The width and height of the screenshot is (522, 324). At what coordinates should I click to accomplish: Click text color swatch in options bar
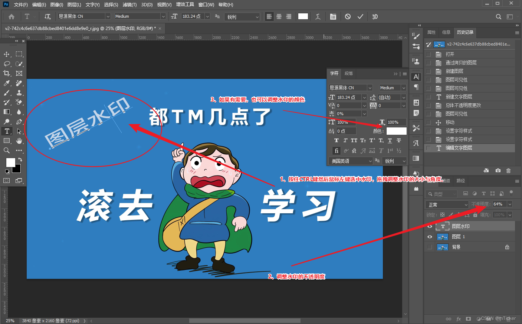303,16
